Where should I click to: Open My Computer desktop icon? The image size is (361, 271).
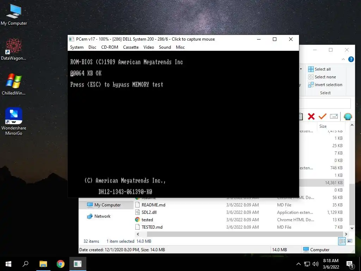[14, 15]
